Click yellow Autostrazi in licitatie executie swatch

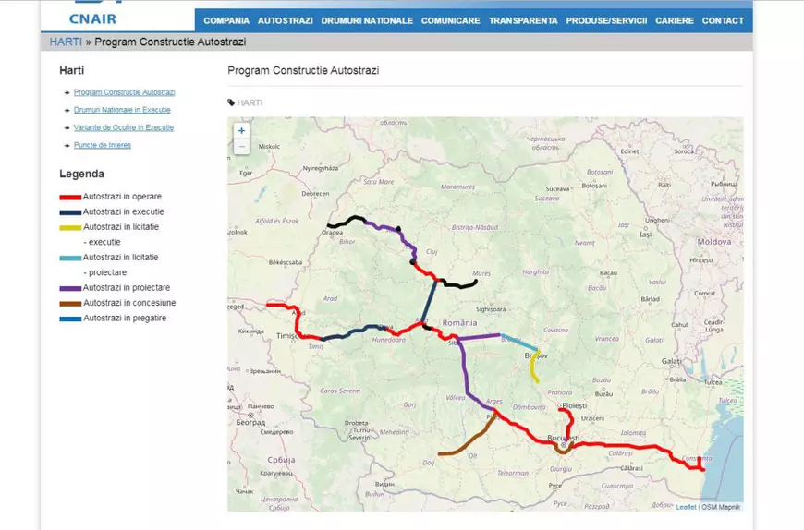(70, 228)
